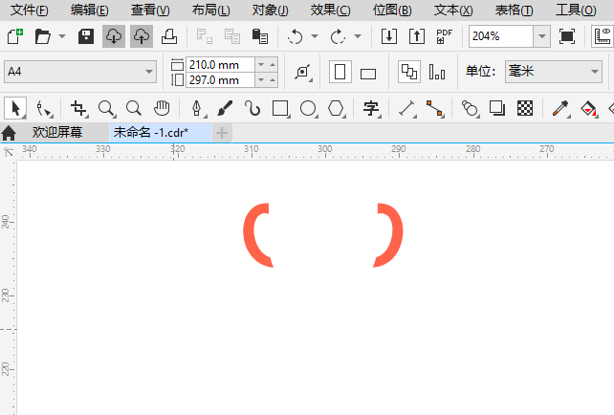Open the zoom level dropdown arrow
614x415 pixels.
[x=542, y=36]
